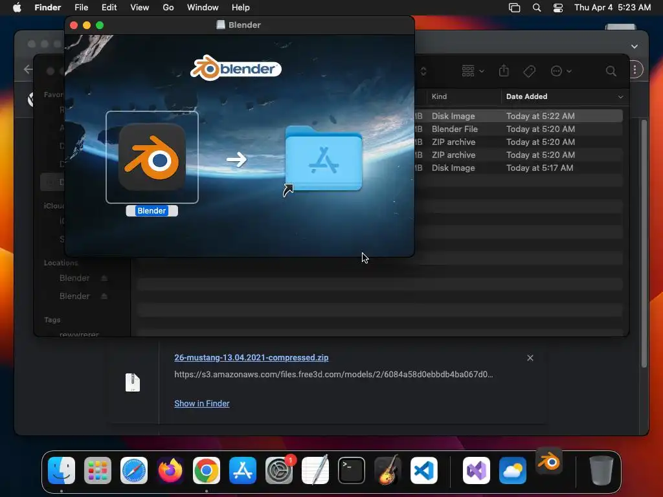The height and width of the screenshot is (497, 663).
Task: Open Control Center in menu bar
Action: (558, 8)
